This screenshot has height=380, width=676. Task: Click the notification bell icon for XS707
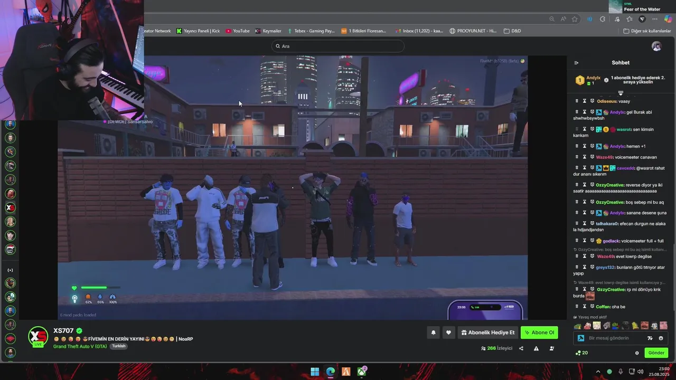point(433,332)
